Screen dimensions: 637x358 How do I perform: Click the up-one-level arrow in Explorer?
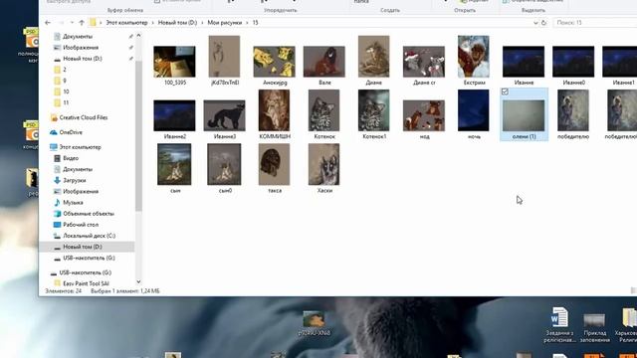click(82, 23)
